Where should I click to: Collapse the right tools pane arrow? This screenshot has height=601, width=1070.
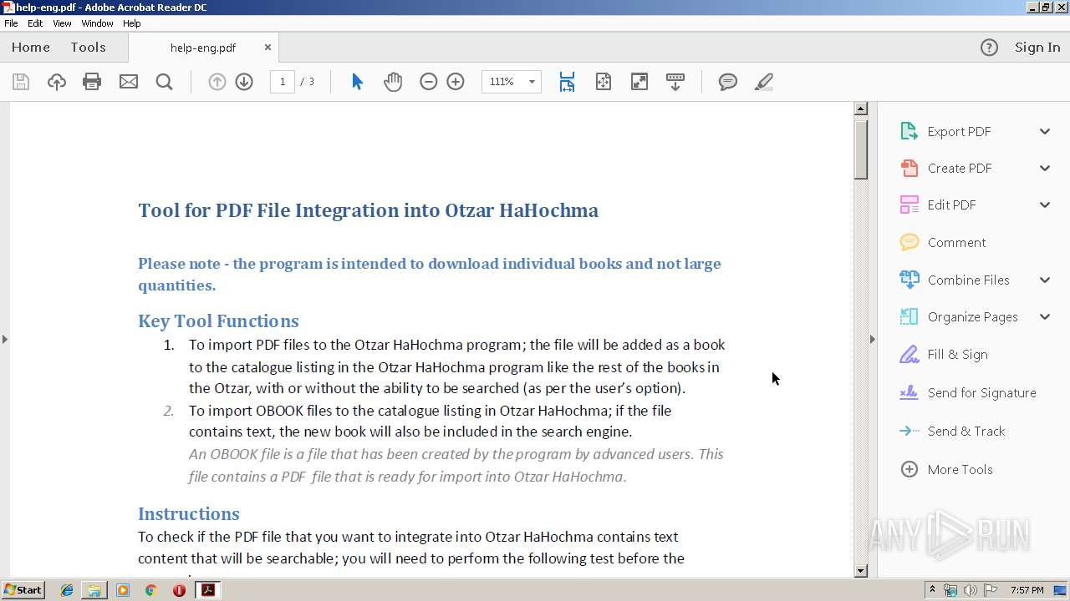pyautogui.click(x=873, y=339)
